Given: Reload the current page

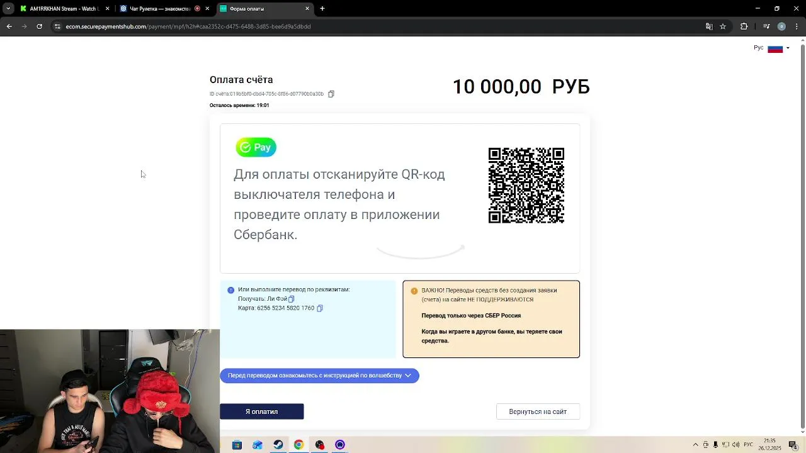Looking at the screenshot, I should (x=39, y=26).
